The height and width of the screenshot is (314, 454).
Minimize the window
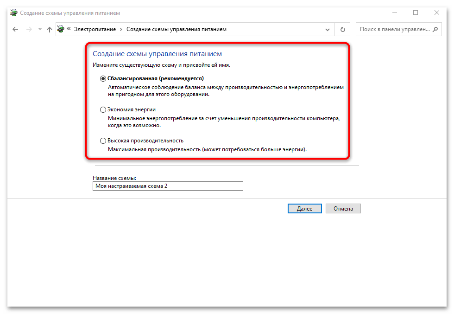point(395,13)
